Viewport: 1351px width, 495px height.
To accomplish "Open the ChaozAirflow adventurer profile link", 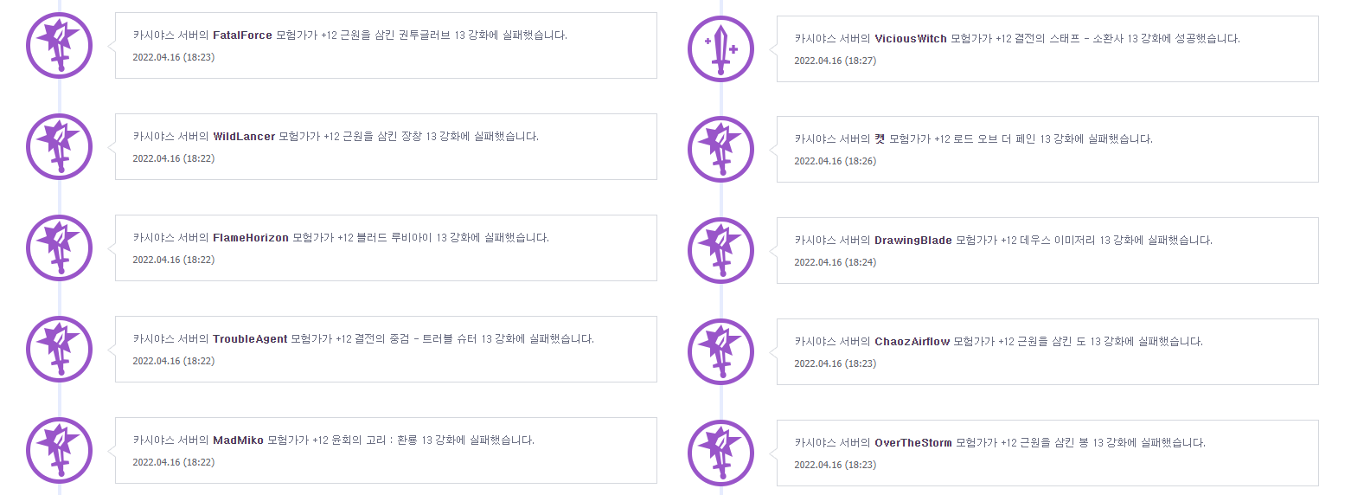I will coord(912,342).
